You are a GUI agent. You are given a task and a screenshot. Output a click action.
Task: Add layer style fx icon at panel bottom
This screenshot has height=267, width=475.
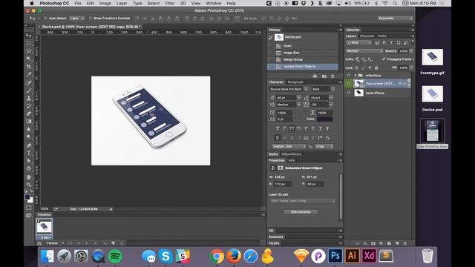coord(365,243)
